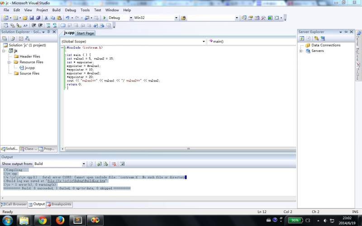Click the Open File folder icon
The width and height of the screenshot is (362, 226).
point(25,18)
